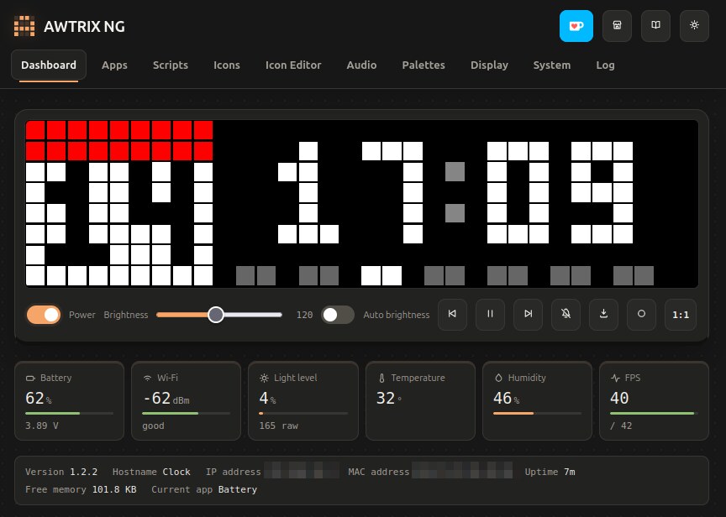Image resolution: width=726 pixels, height=517 pixels.
Task: View the Log tab
Action: tap(605, 65)
